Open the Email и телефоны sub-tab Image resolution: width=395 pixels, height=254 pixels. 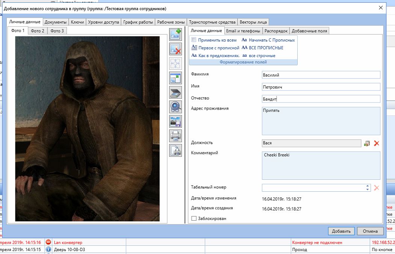[x=243, y=31]
